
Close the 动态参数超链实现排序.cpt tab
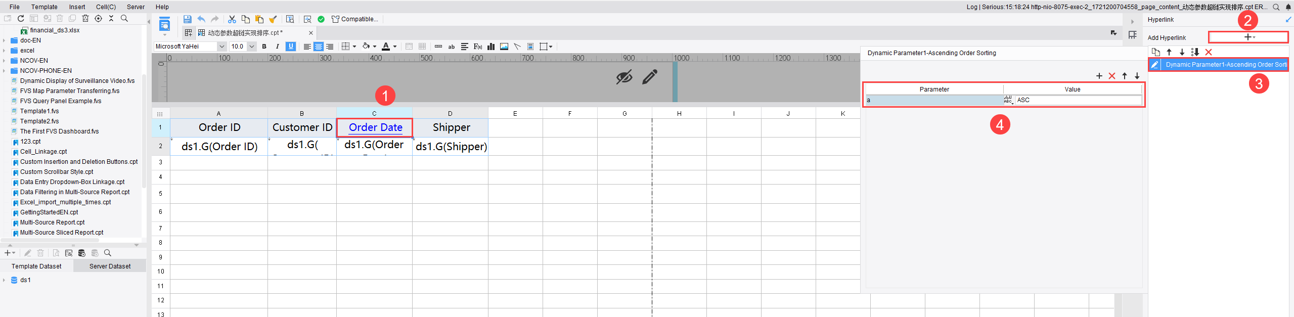coord(311,33)
